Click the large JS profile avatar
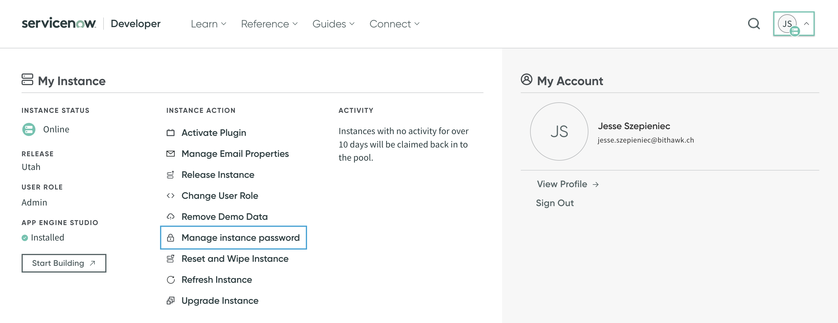Viewport: 838px width, 323px height. (559, 131)
